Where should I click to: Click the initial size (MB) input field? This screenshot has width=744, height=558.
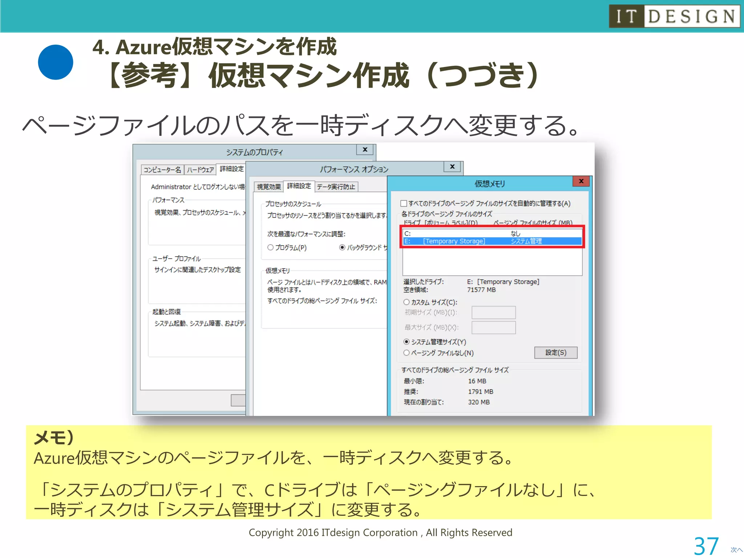point(493,312)
